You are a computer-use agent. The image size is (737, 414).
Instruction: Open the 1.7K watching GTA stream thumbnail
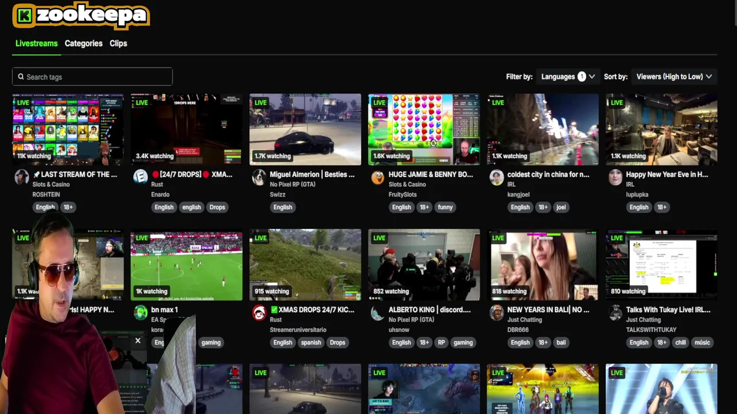tap(305, 129)
